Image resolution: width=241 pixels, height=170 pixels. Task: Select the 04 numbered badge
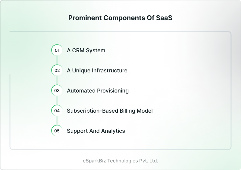(57, 111)
